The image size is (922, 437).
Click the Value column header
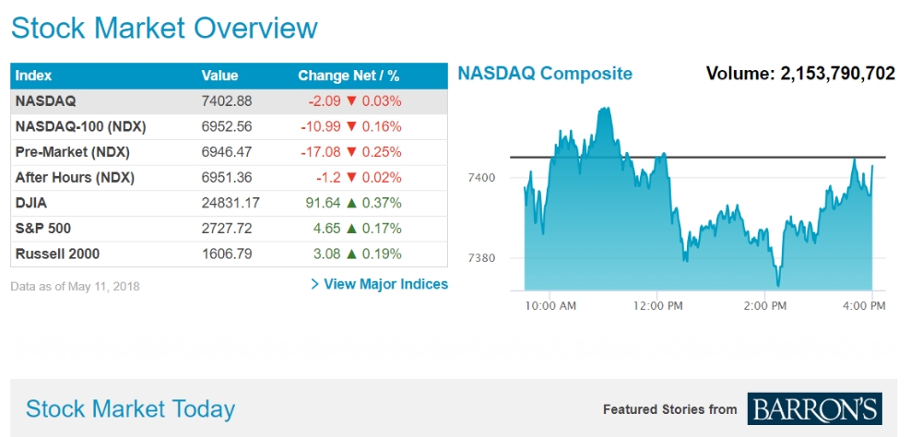click(x=219, y=76)
